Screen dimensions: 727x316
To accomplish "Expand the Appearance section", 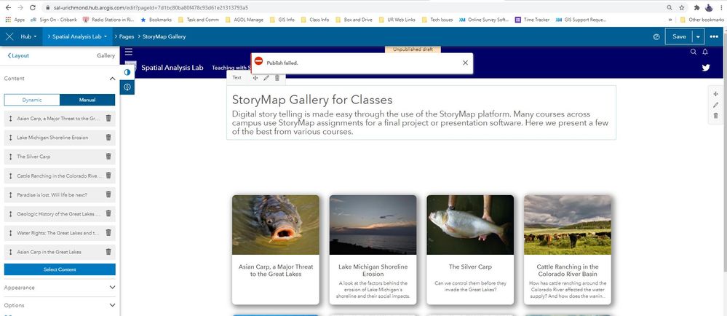I will (x=60, y=288).
